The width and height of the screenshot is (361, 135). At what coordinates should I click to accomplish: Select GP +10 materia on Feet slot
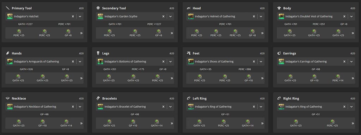pyautogui.click(x=249, y=78)
